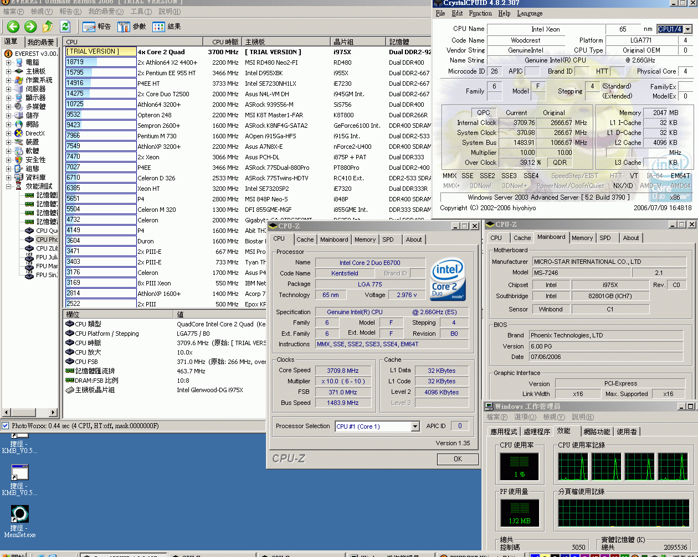This screenshot has width=698, height=557.
Task: Click the Instructions field in CPU-Z
Action: 392,344
